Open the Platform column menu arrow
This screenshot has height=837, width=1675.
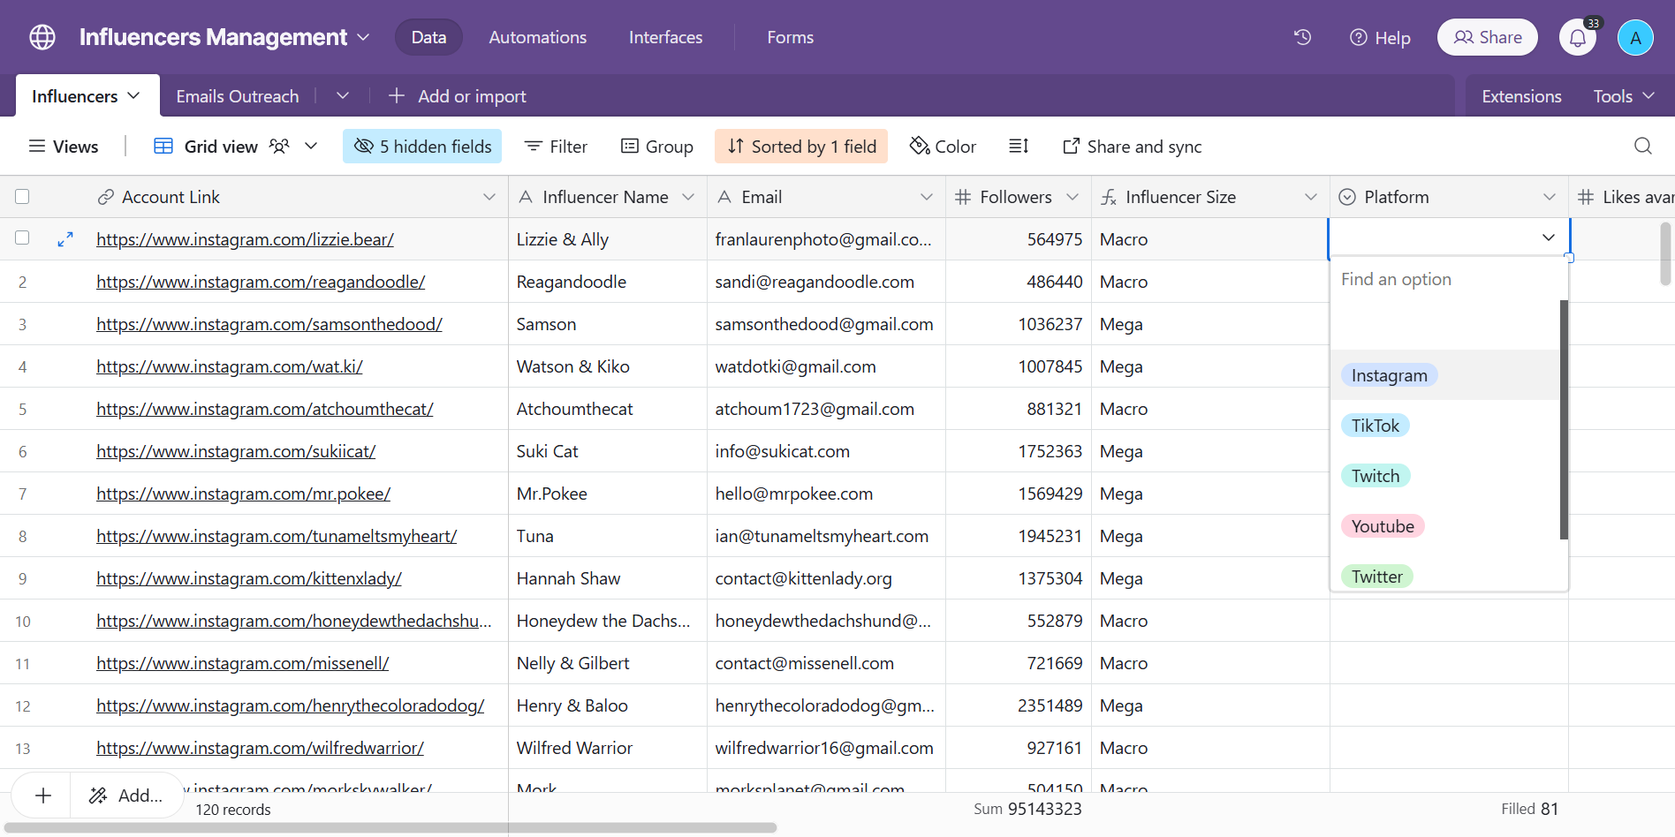[1550, 197]
